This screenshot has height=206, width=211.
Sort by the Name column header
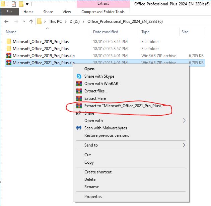11,32
